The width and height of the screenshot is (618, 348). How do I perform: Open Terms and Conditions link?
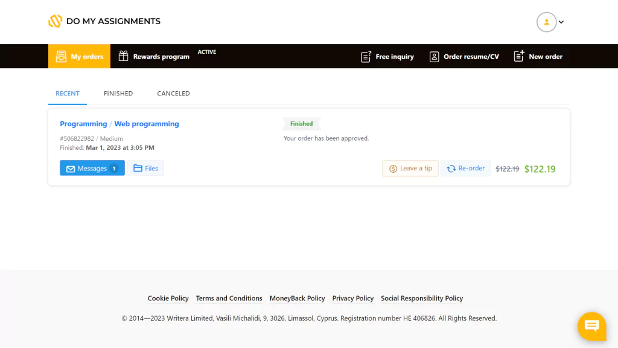229,298
